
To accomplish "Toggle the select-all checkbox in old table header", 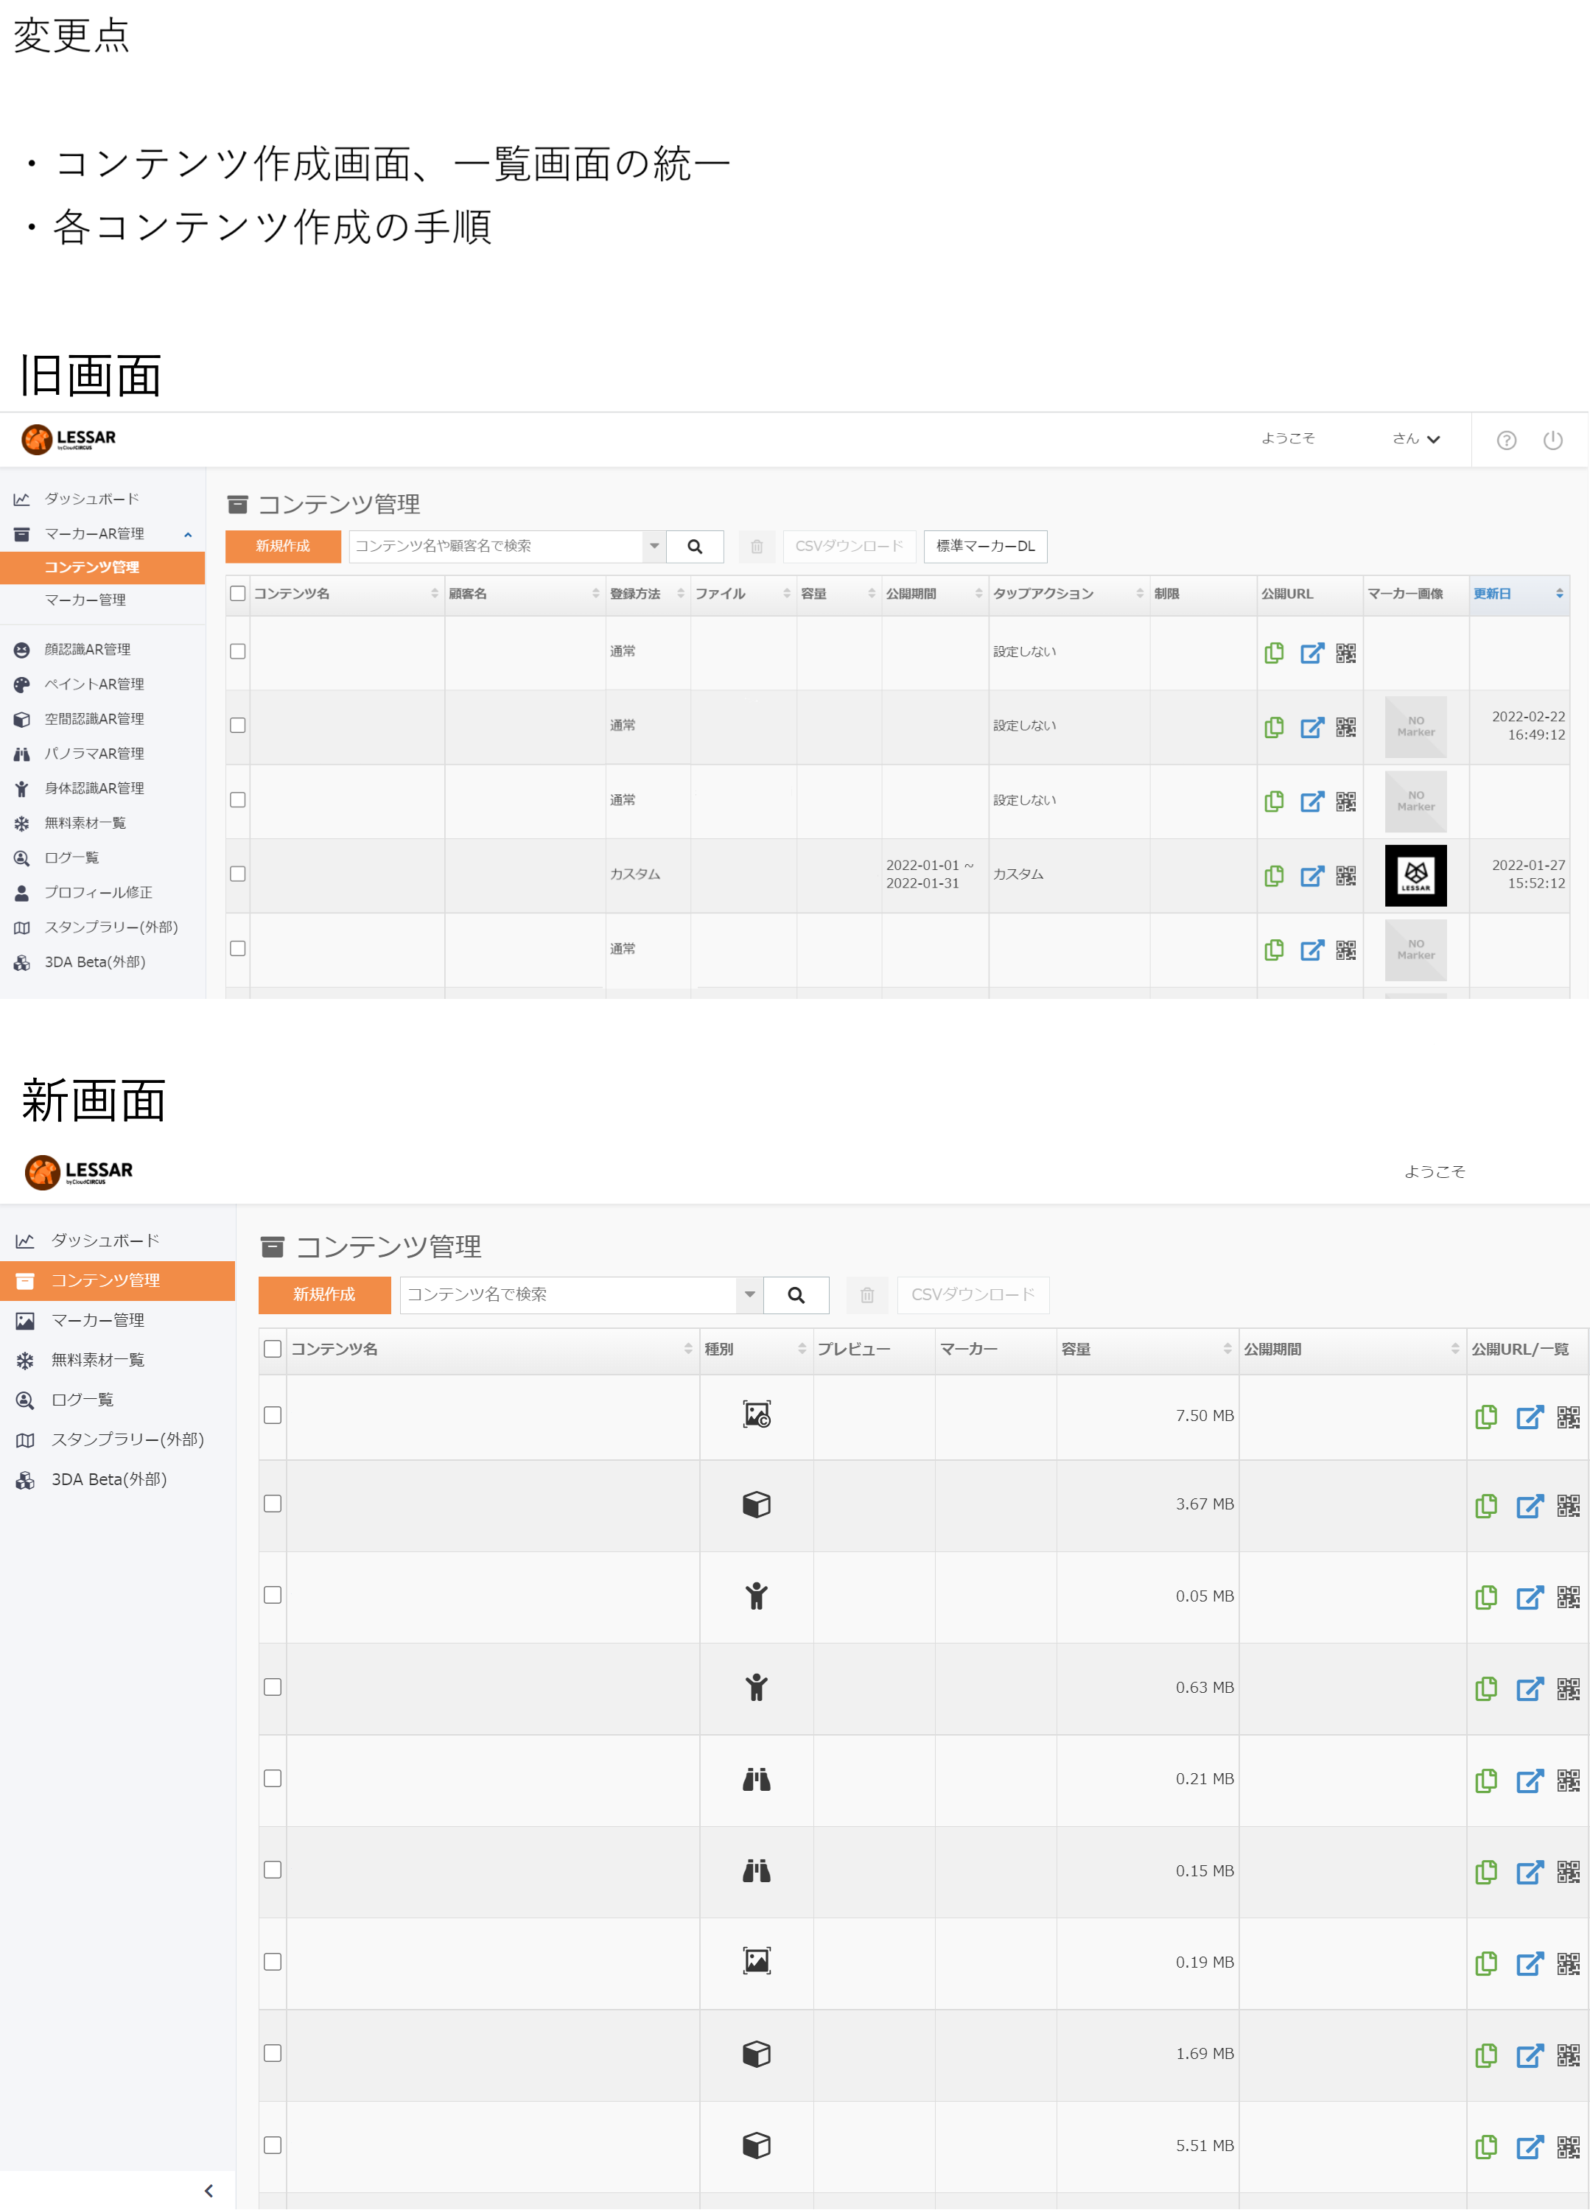I will point(238,594).
